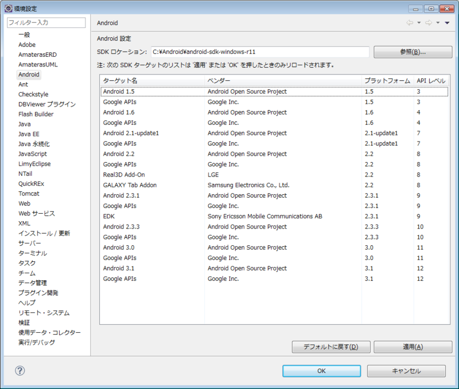The image size is (459, 389).
Task: Sort by API レベル column header
Action: click(x=431, y=81)
